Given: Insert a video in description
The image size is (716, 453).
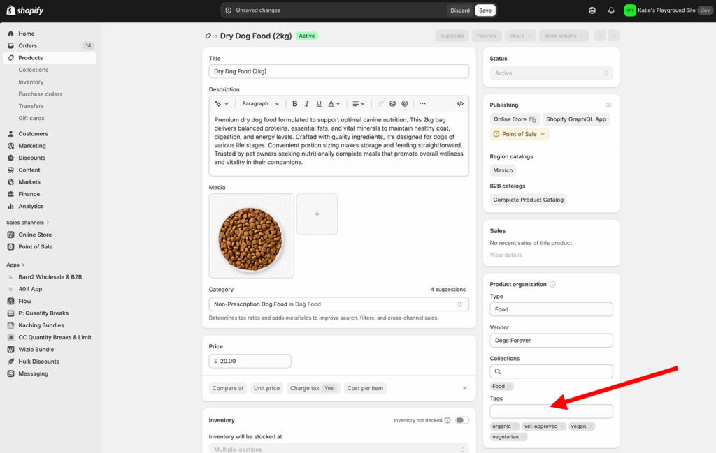Looking at the screenshot, I should pos(405,103).
